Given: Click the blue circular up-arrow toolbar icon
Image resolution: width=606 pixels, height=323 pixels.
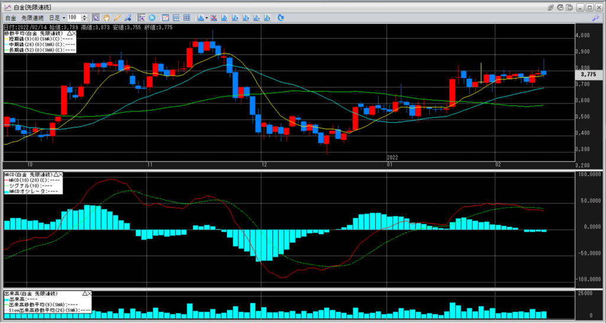Looking at the screenshot, I should (153, 18).
